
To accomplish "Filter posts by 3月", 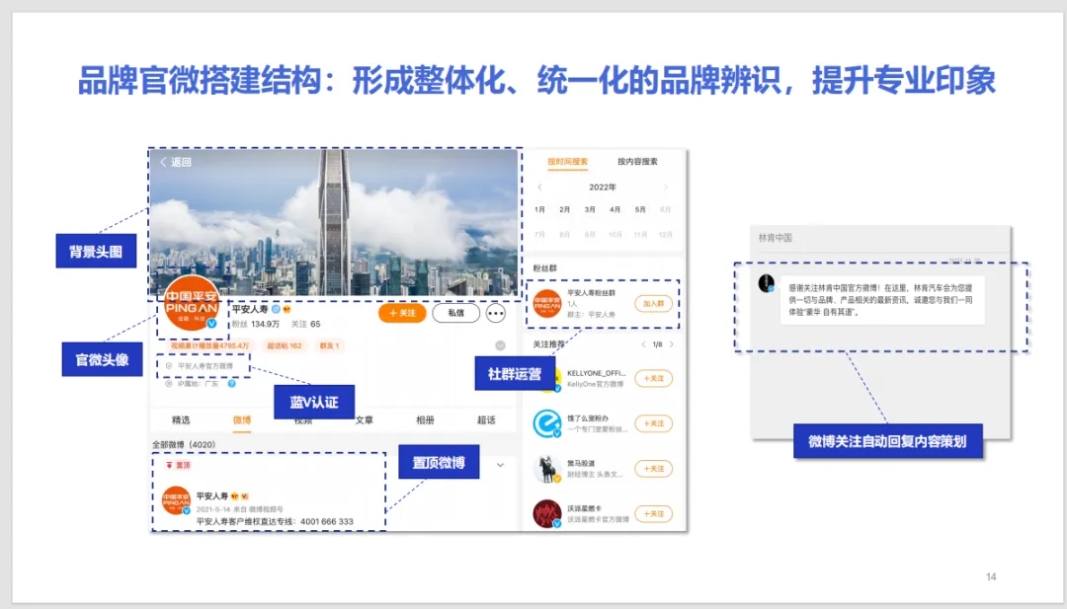I will point(590,210).
